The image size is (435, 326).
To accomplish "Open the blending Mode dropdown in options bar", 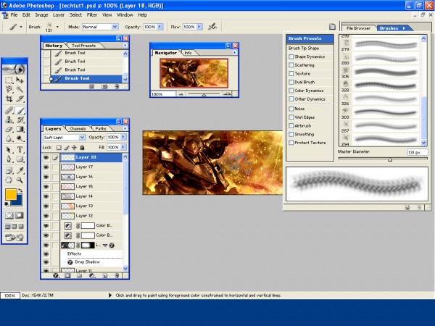I will [115, 27].
